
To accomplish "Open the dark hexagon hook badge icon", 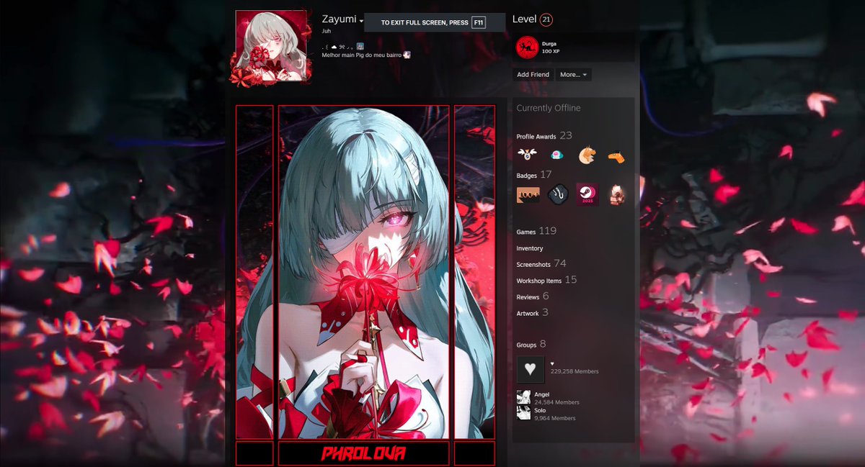I will point(557,194).
